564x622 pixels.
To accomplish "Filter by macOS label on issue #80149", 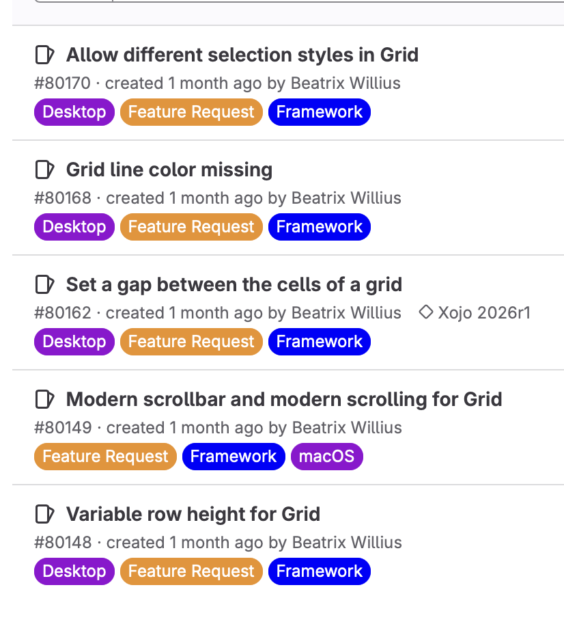I will pos(326,457).
